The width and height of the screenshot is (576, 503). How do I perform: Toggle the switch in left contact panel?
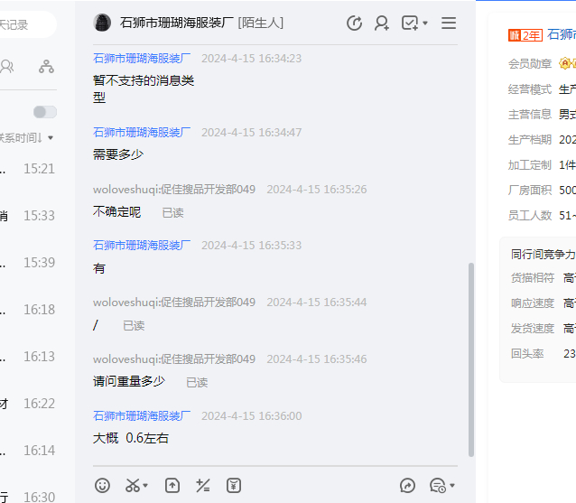tap(44, 112)
